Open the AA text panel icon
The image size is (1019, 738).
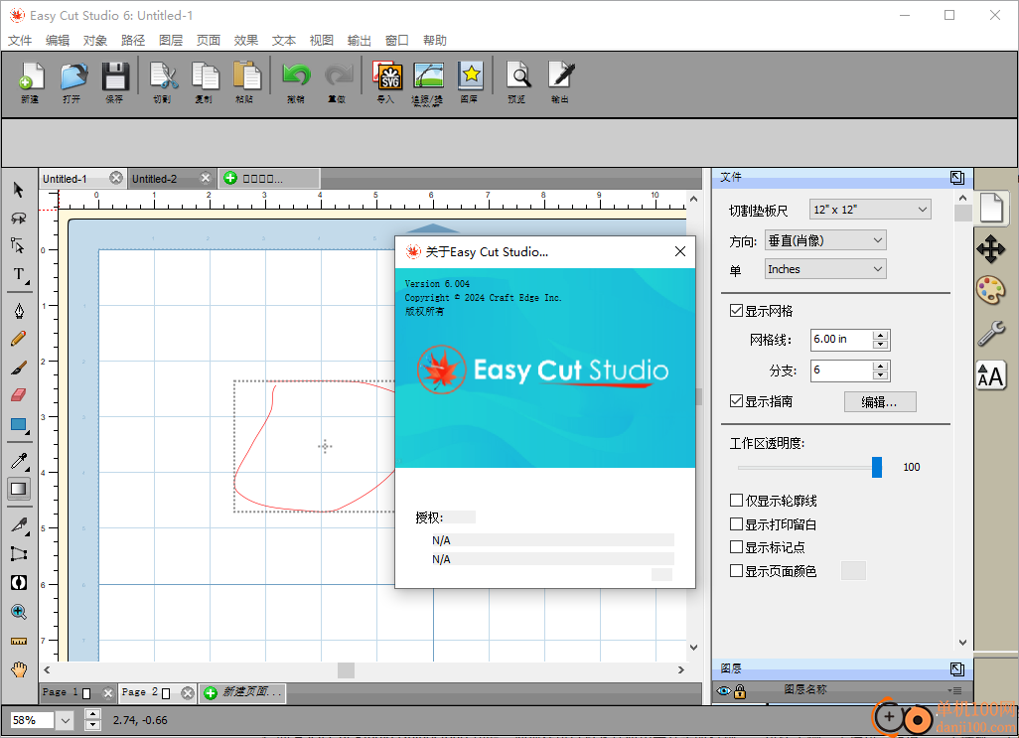[990, 375]
